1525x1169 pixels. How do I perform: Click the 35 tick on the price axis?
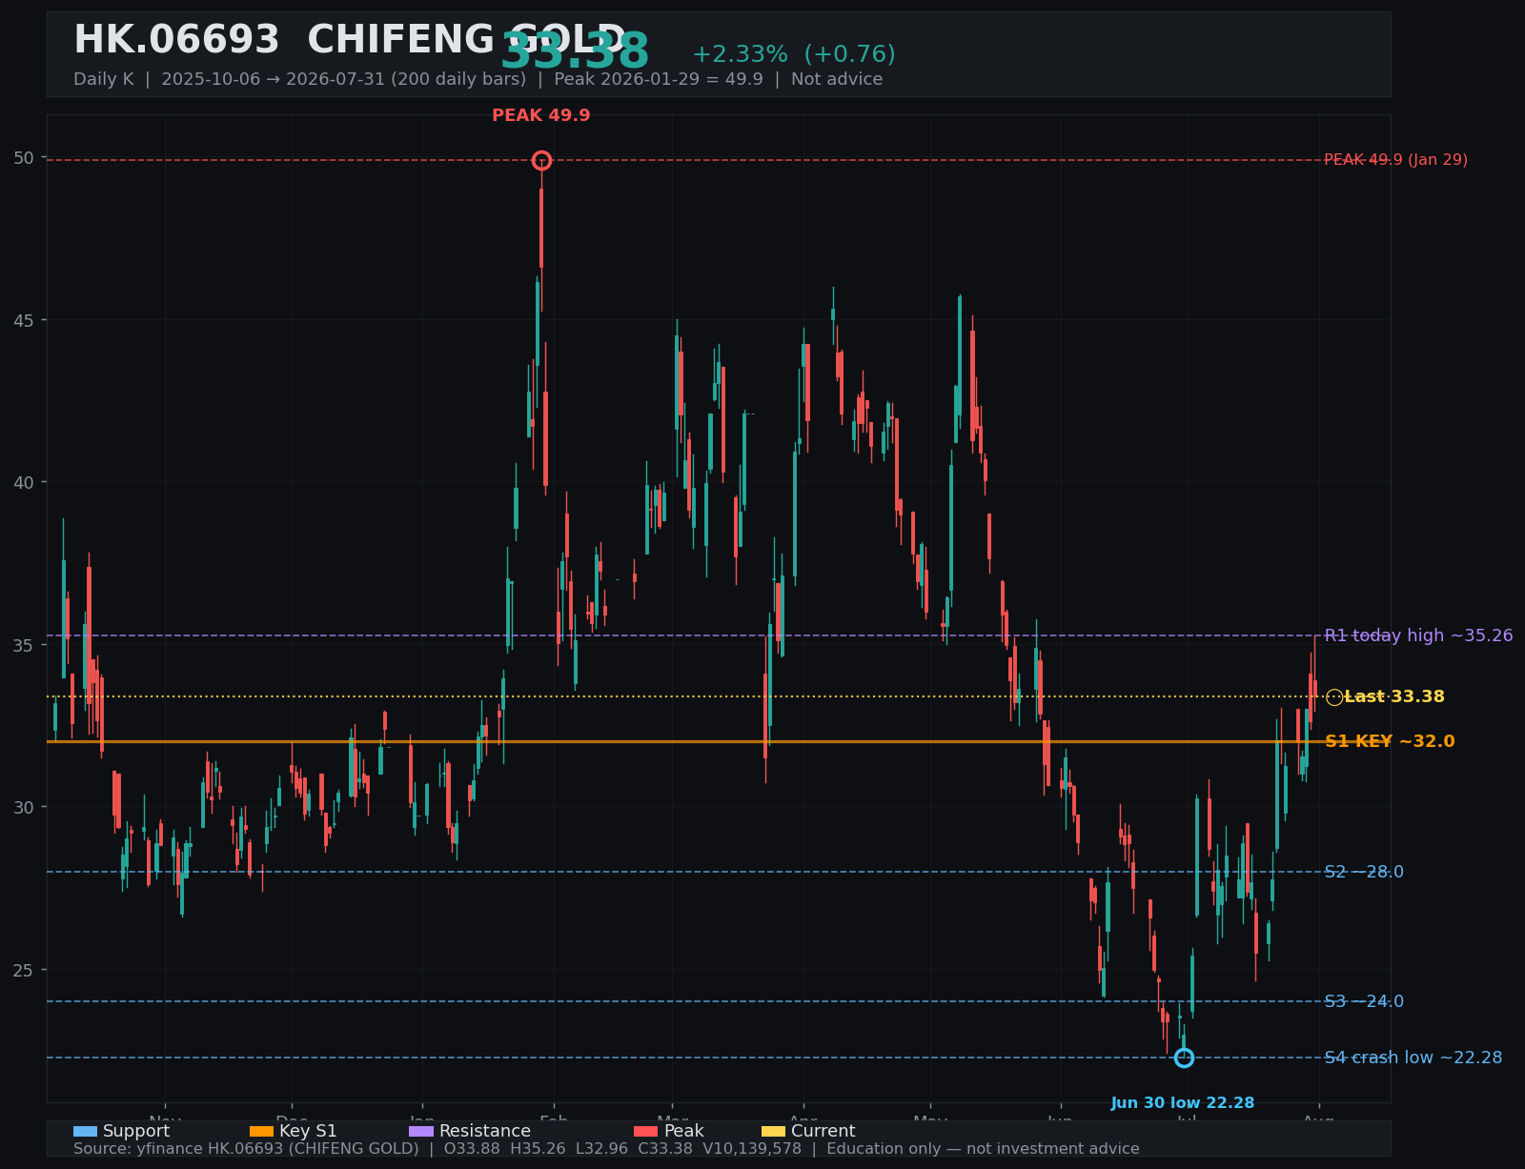24,646
